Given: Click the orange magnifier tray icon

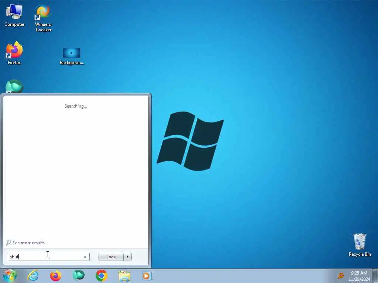Looking at the screenshot, I should [341, 276].
